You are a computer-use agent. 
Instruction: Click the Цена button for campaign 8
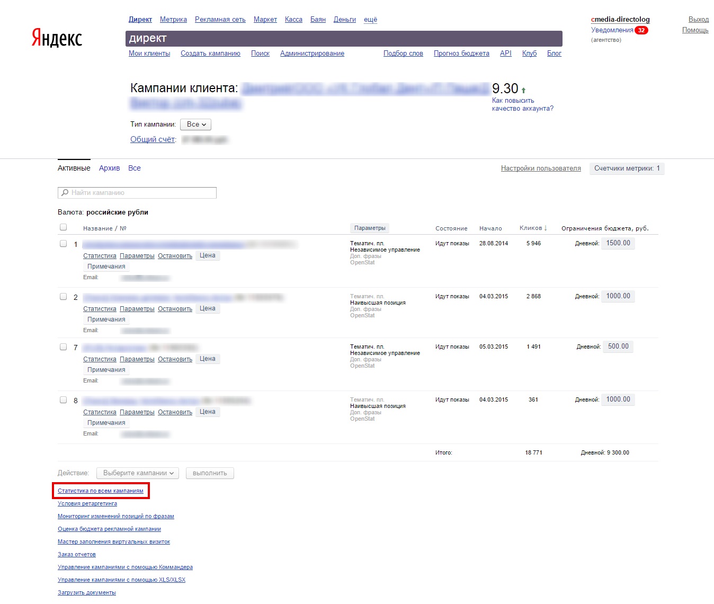click(x=208, y=412)
